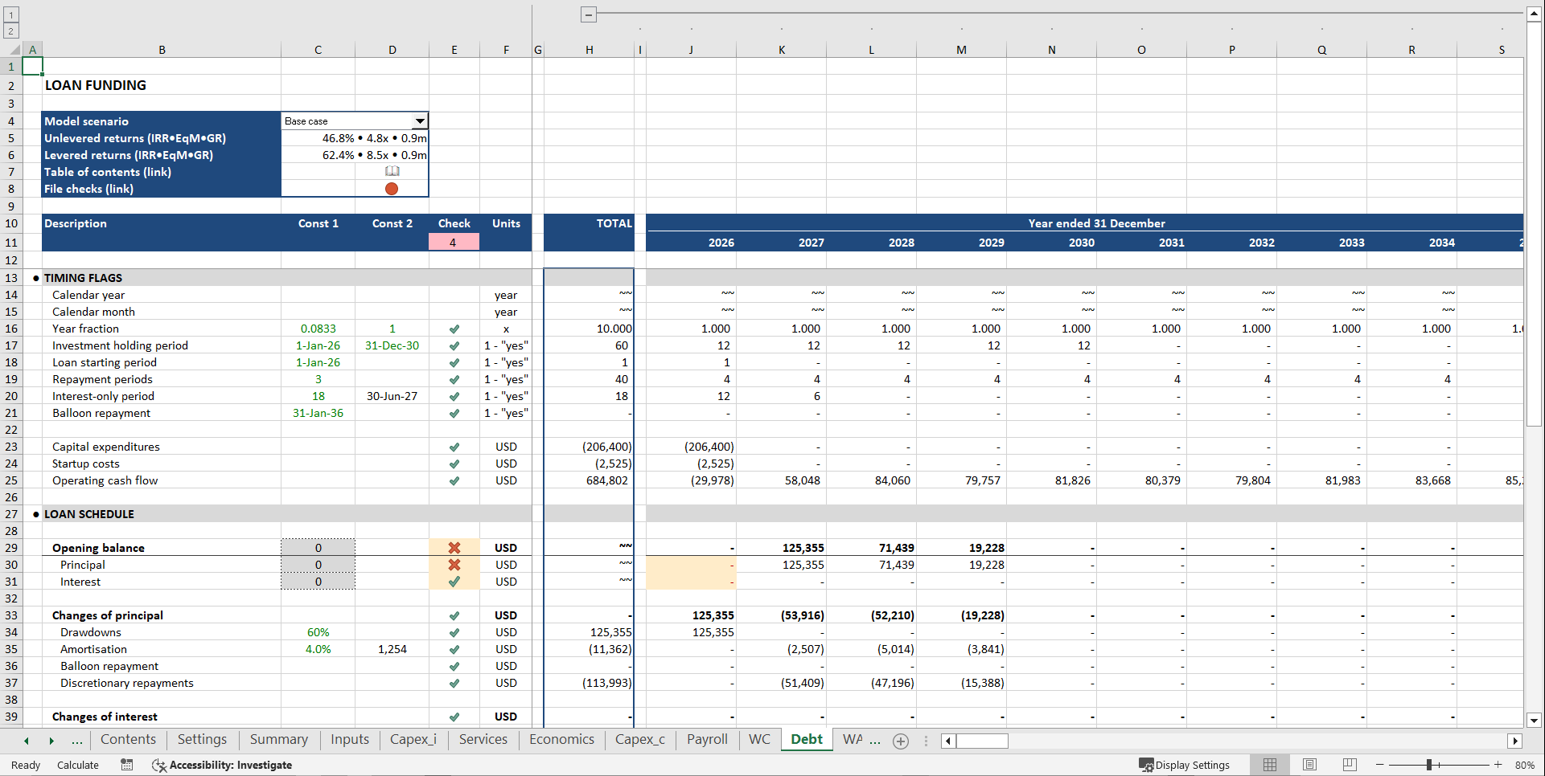
Task: Collapse the column group using the minus button
Action: tap(587, 14)
